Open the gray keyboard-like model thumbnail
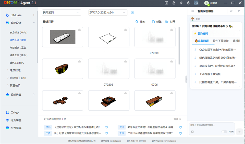 (63, 37)
